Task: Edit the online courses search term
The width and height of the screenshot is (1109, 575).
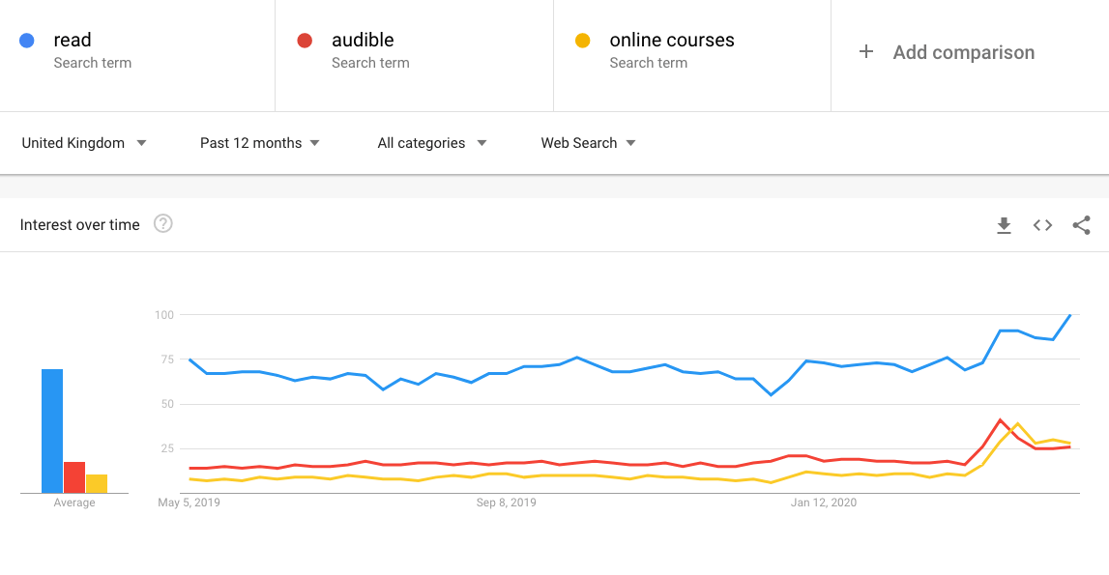Action: (x=671, y=41)
